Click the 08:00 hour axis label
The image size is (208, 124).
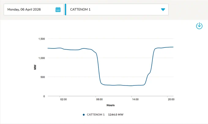click(99, 99)
